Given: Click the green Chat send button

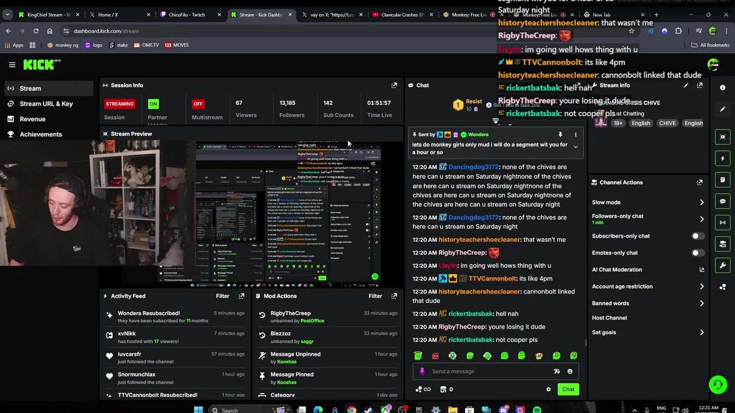Looking at the screenshot, I should [568, 389].
